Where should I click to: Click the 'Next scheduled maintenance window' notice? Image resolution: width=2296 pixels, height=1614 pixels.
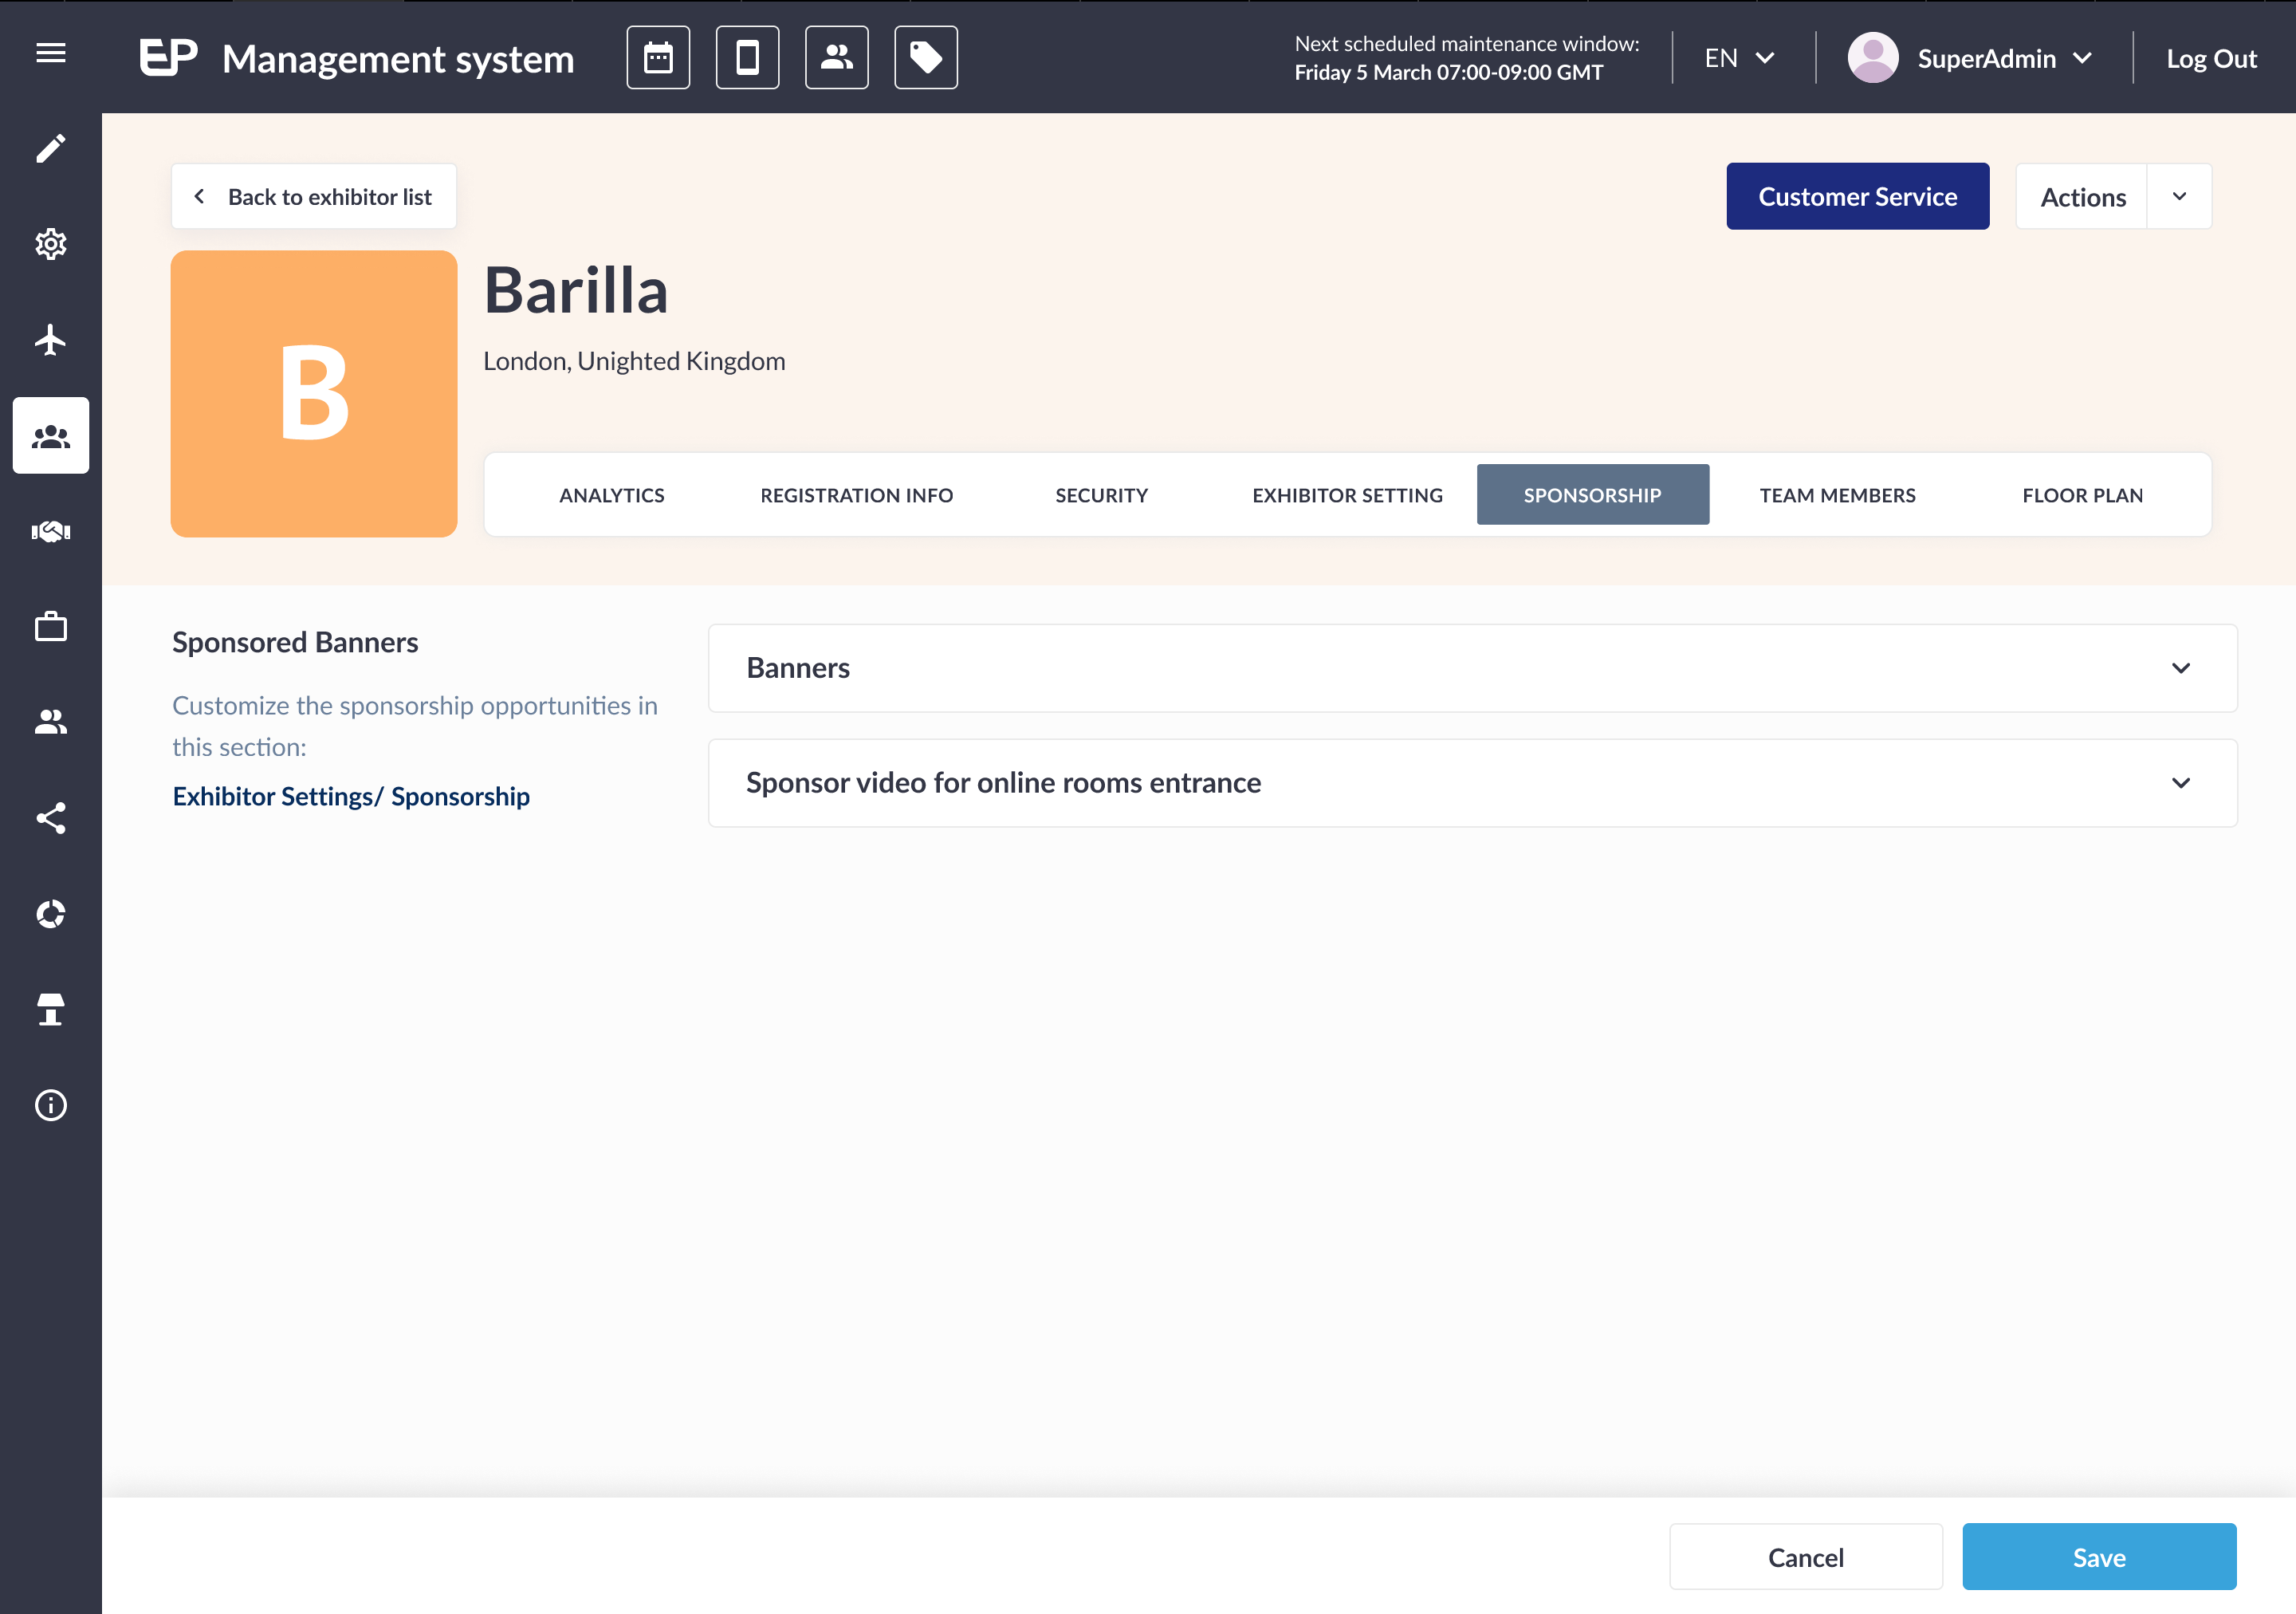[x=1466, y=58]
